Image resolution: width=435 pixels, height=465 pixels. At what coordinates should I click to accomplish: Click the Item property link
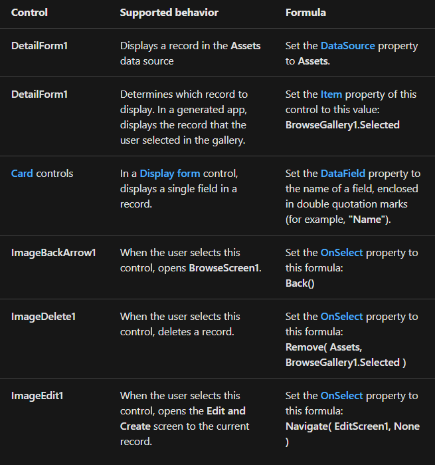click(331, 94)
